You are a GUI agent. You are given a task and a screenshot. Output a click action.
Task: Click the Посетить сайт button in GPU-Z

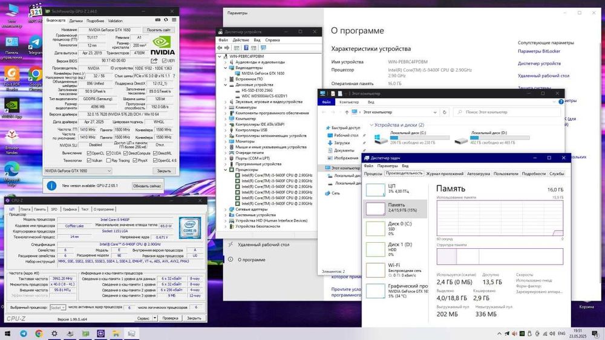(x=159, y=30)
